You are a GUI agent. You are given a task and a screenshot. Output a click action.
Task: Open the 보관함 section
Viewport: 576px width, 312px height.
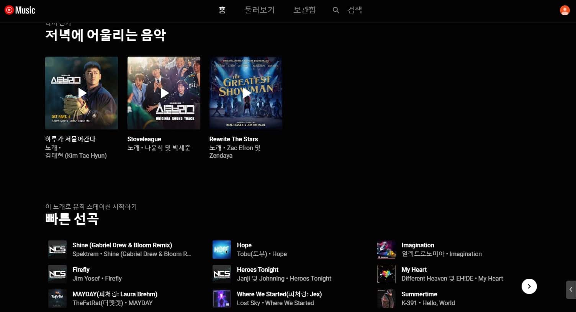304,10
